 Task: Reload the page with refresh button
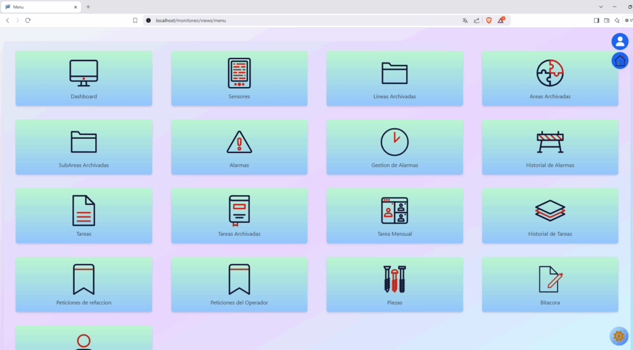(28, 20)
